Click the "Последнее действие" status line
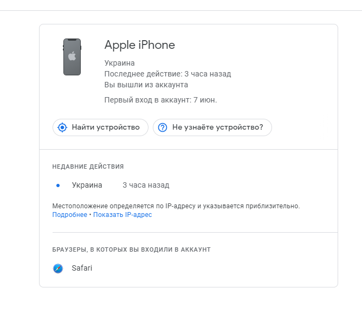The width and height of the screenshot is (362, 320). click(x=167, y=74)
